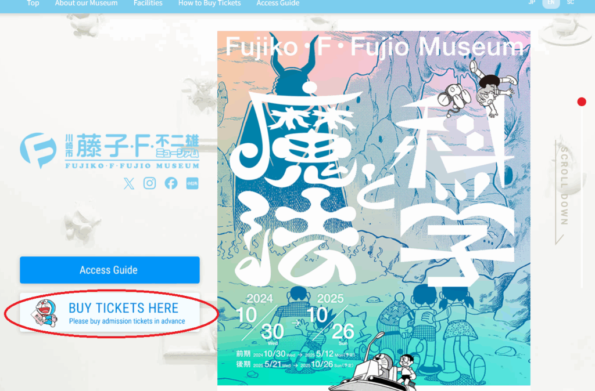Screen dimensions: 595x391
Task: Select the EN language option
Action: coord(551,3)
